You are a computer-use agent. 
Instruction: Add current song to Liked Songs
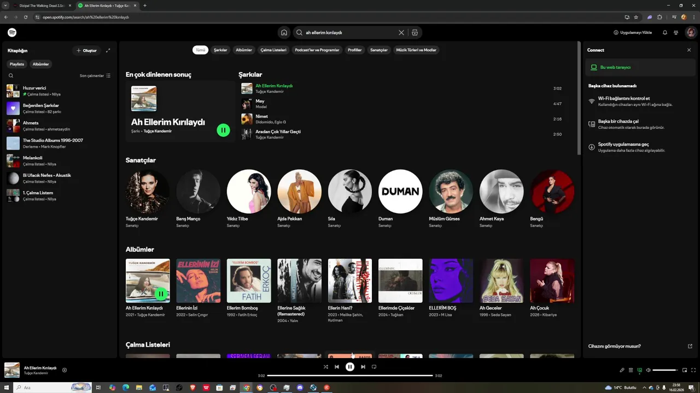(x=65, y=370)
